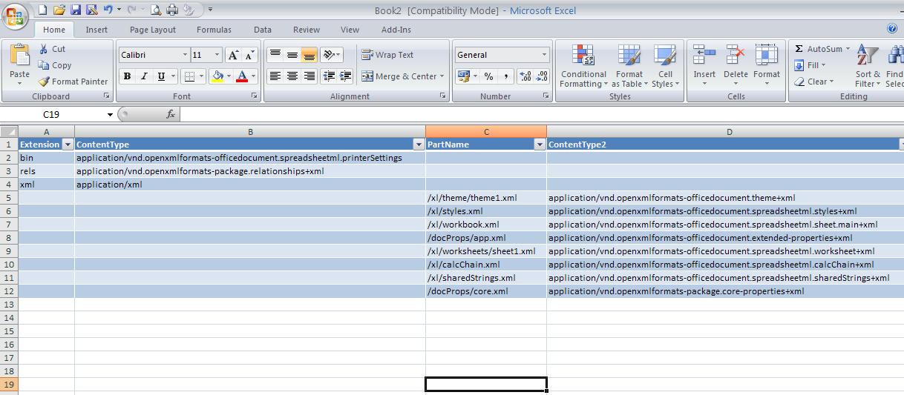Click the Office Button orb
This screenshot has height=395, width=904.
(15, 16)
